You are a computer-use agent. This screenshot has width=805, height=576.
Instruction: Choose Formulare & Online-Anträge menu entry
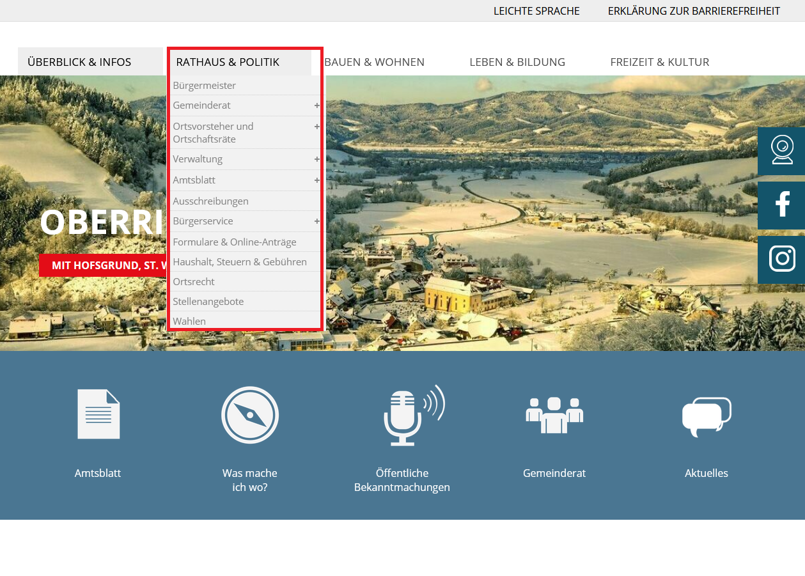[234, 242]
